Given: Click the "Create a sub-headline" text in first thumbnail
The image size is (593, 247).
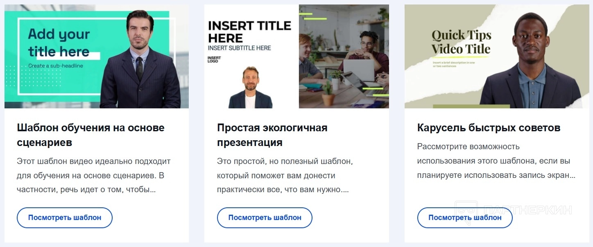Looking at the screenshot, I should pos(56,66).
